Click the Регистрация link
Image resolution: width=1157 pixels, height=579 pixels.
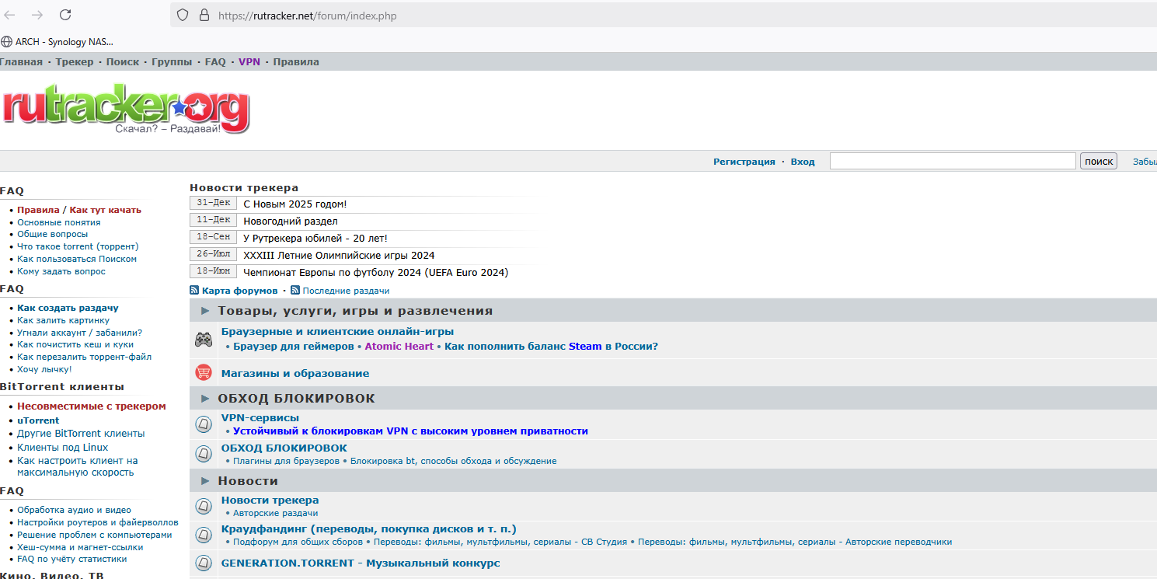click(x=744, y=162)
